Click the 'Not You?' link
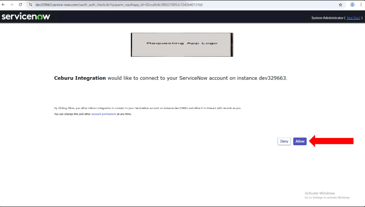Screen dimensions: 365x207 point(353,18)
